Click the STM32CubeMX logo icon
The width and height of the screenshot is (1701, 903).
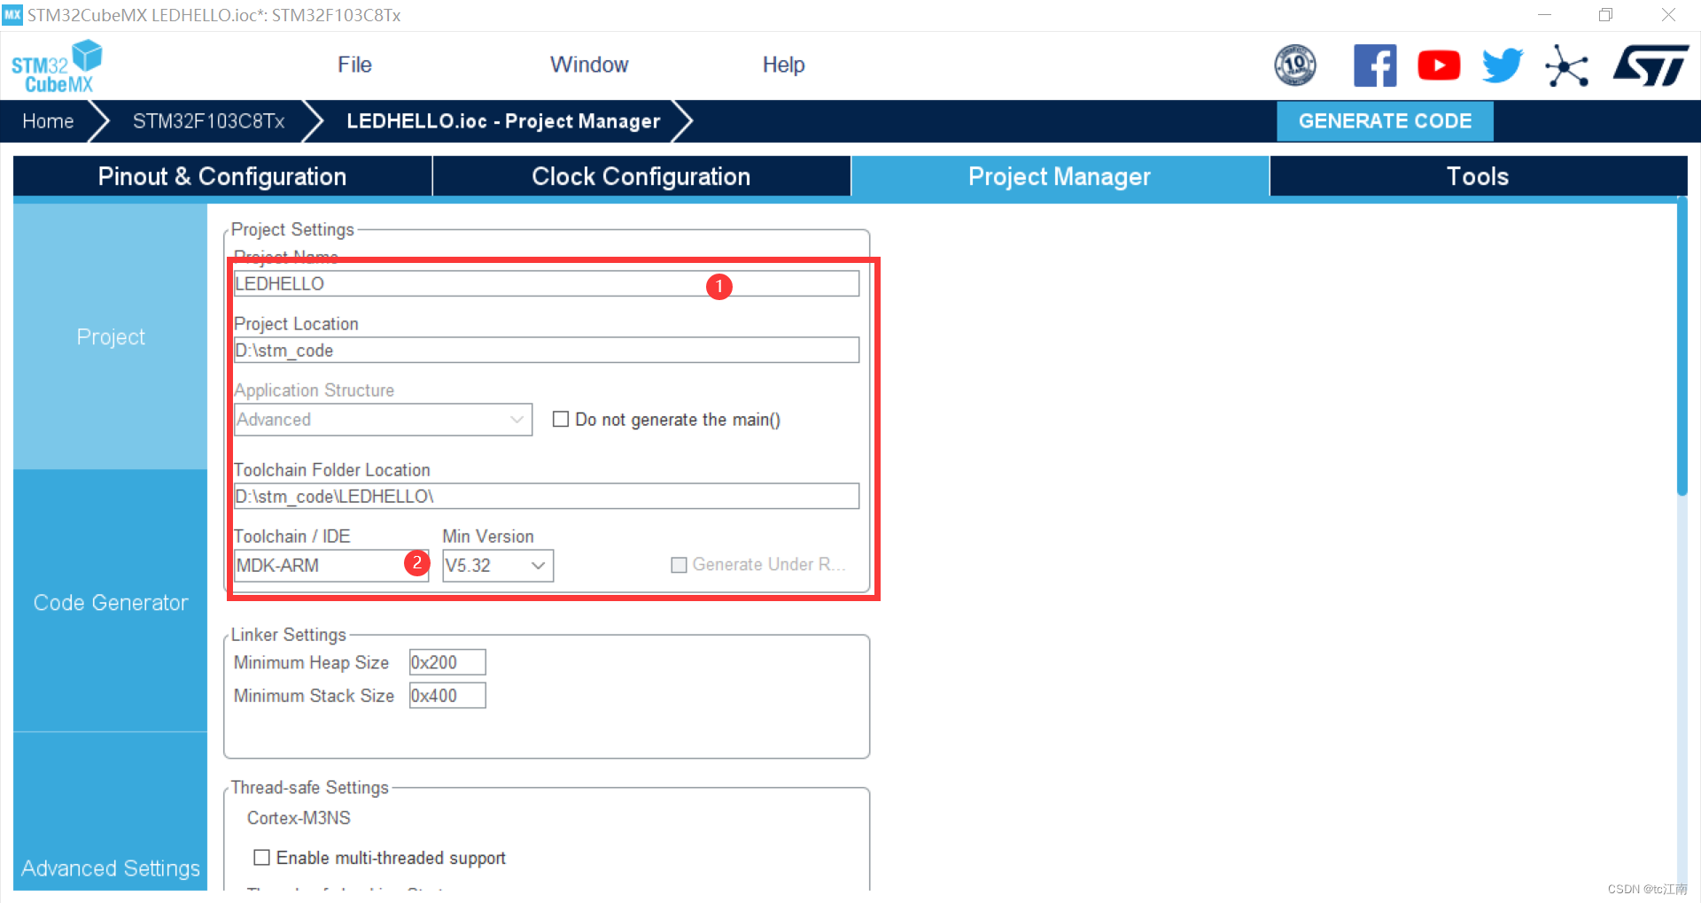pos(57,66)
